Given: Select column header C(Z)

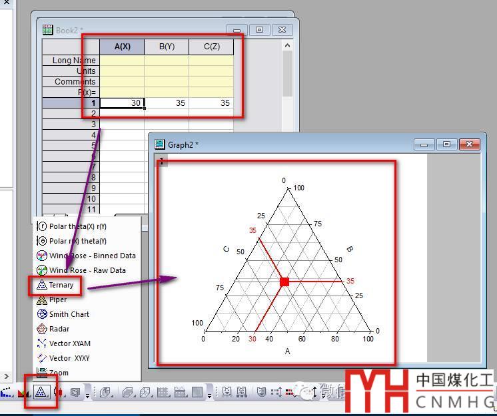Looking at the screenshot, I should pyautogui.click(x=211, y=47).
